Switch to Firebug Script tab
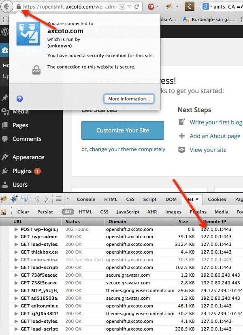 (x=150, y=199)
